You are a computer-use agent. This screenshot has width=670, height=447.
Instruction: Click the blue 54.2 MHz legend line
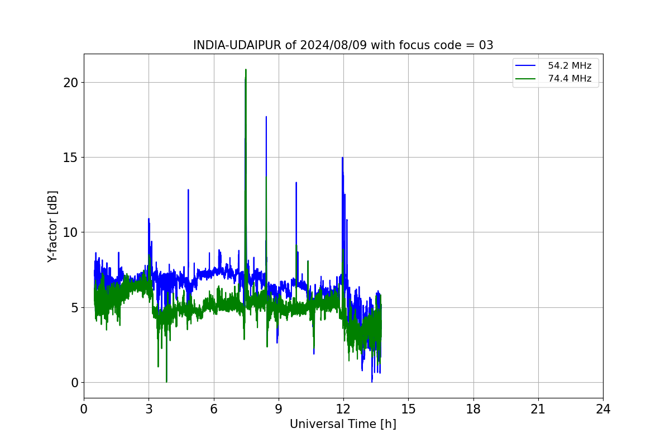coord(527,66)
